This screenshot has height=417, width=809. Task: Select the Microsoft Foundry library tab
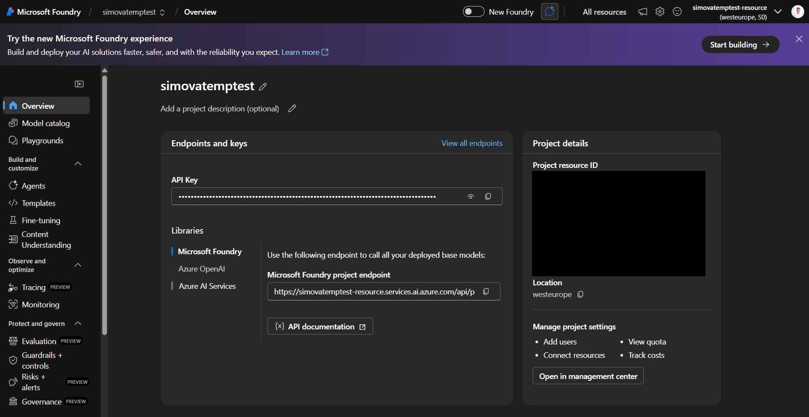click(210, 252)
